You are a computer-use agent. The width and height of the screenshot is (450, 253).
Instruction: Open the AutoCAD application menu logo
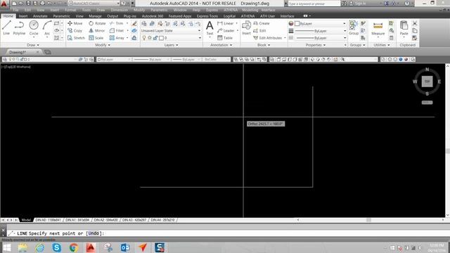[x=4, y=4]
